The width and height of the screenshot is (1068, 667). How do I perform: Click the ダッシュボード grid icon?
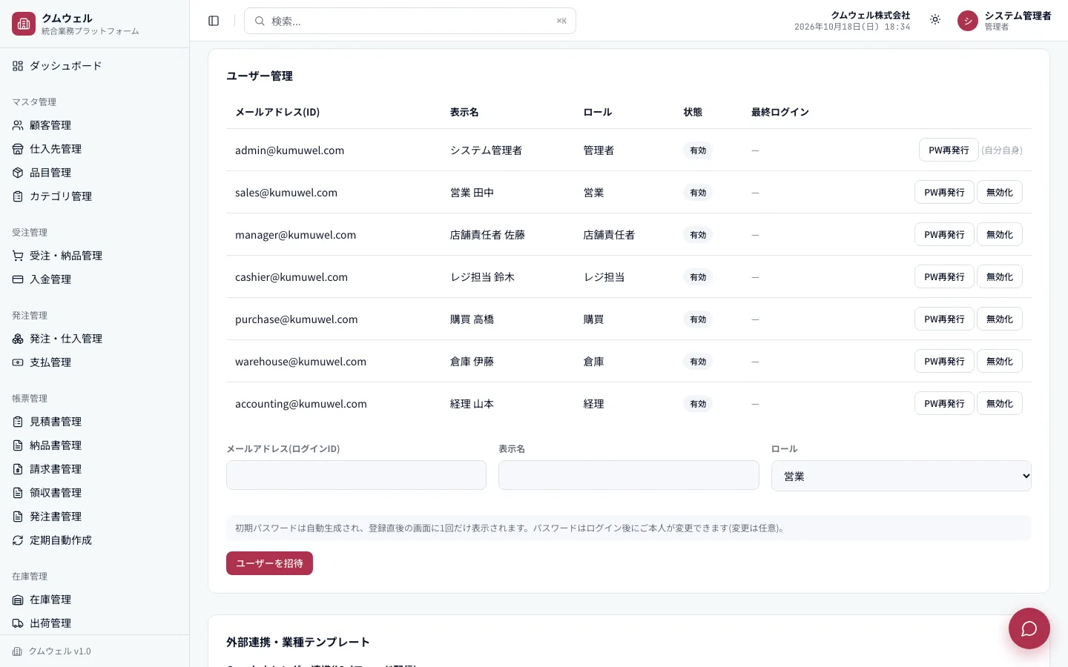(18, 66)
